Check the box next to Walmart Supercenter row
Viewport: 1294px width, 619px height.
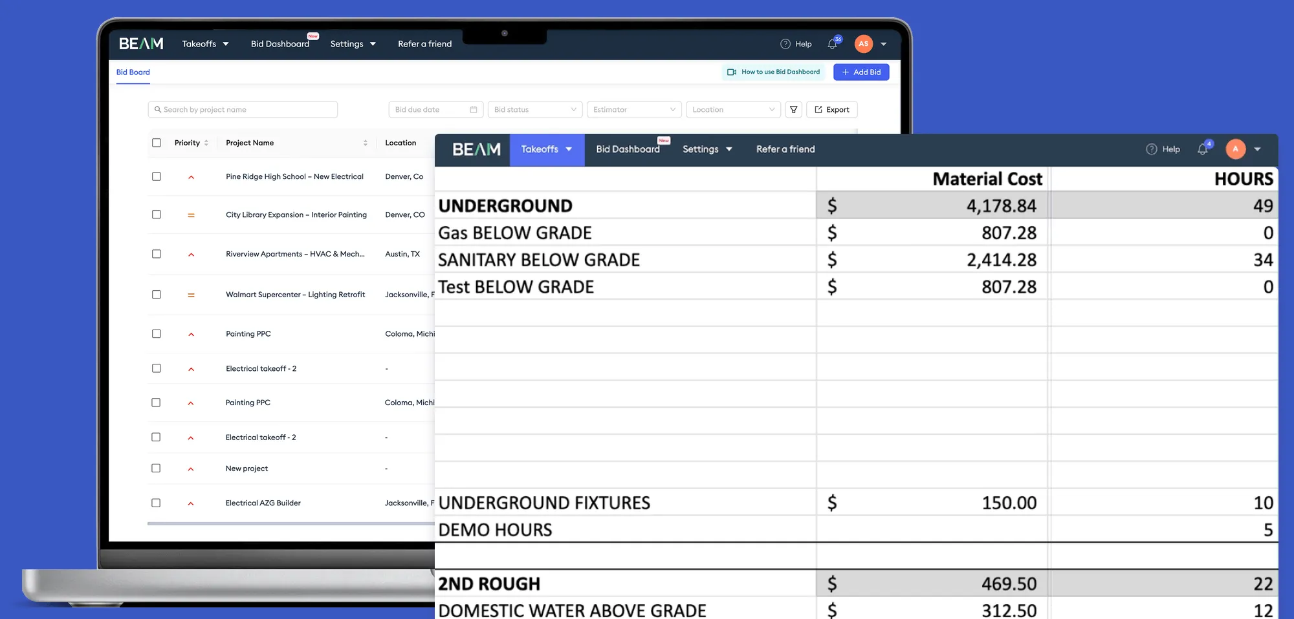156,294
